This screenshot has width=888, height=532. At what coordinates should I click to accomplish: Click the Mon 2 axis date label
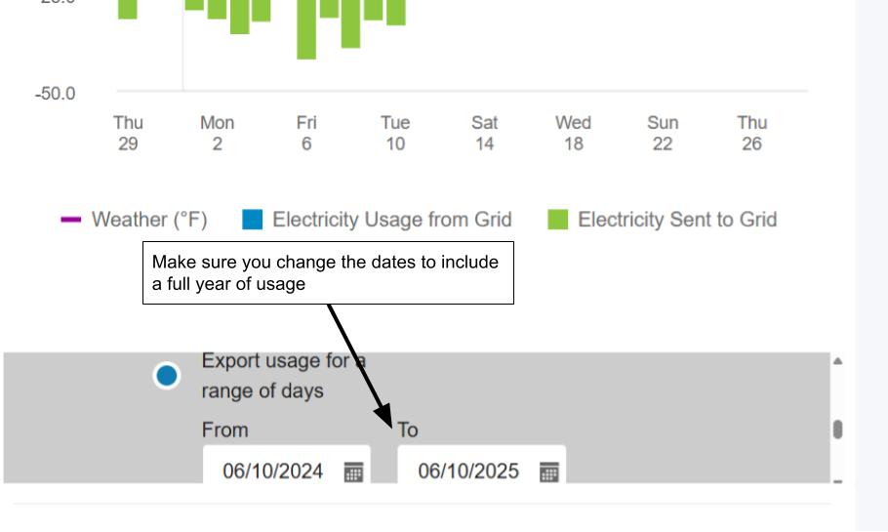coord(217,133)
